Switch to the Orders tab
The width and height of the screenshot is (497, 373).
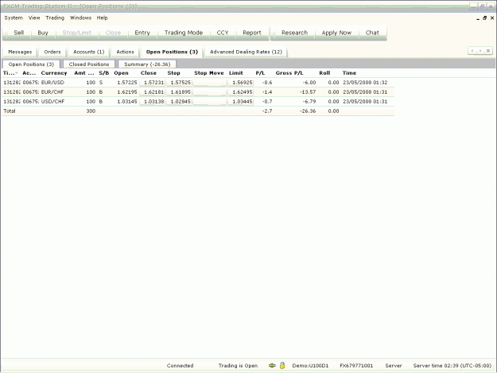click(x=52, y=52)
